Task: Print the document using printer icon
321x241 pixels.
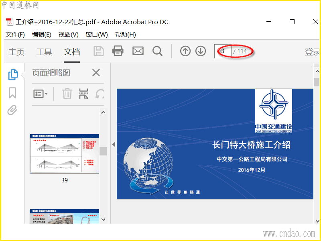Action: click(x=118, y=51)
